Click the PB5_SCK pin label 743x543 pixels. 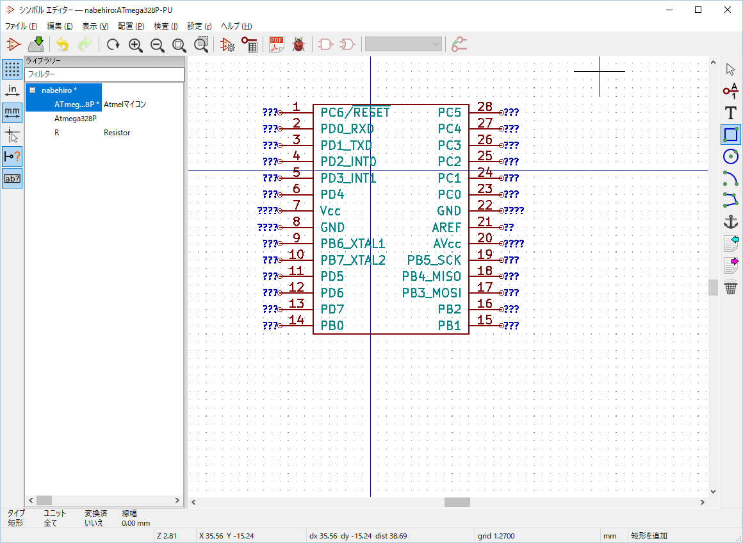coord(434,260)
